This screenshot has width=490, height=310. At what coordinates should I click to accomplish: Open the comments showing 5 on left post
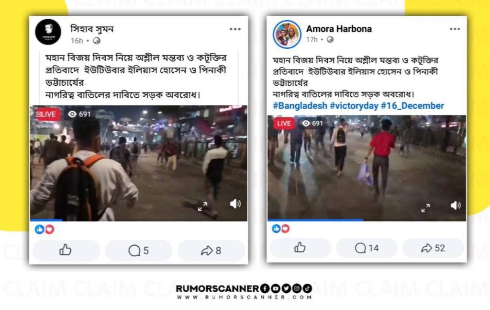click(x=139, y=250)
